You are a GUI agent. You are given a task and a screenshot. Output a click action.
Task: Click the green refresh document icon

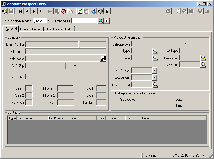[x=80, y=11]
